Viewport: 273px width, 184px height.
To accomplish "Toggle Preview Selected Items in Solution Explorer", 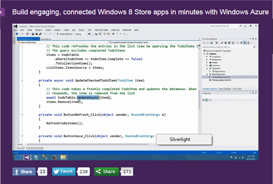I will (x=245, y=43).
